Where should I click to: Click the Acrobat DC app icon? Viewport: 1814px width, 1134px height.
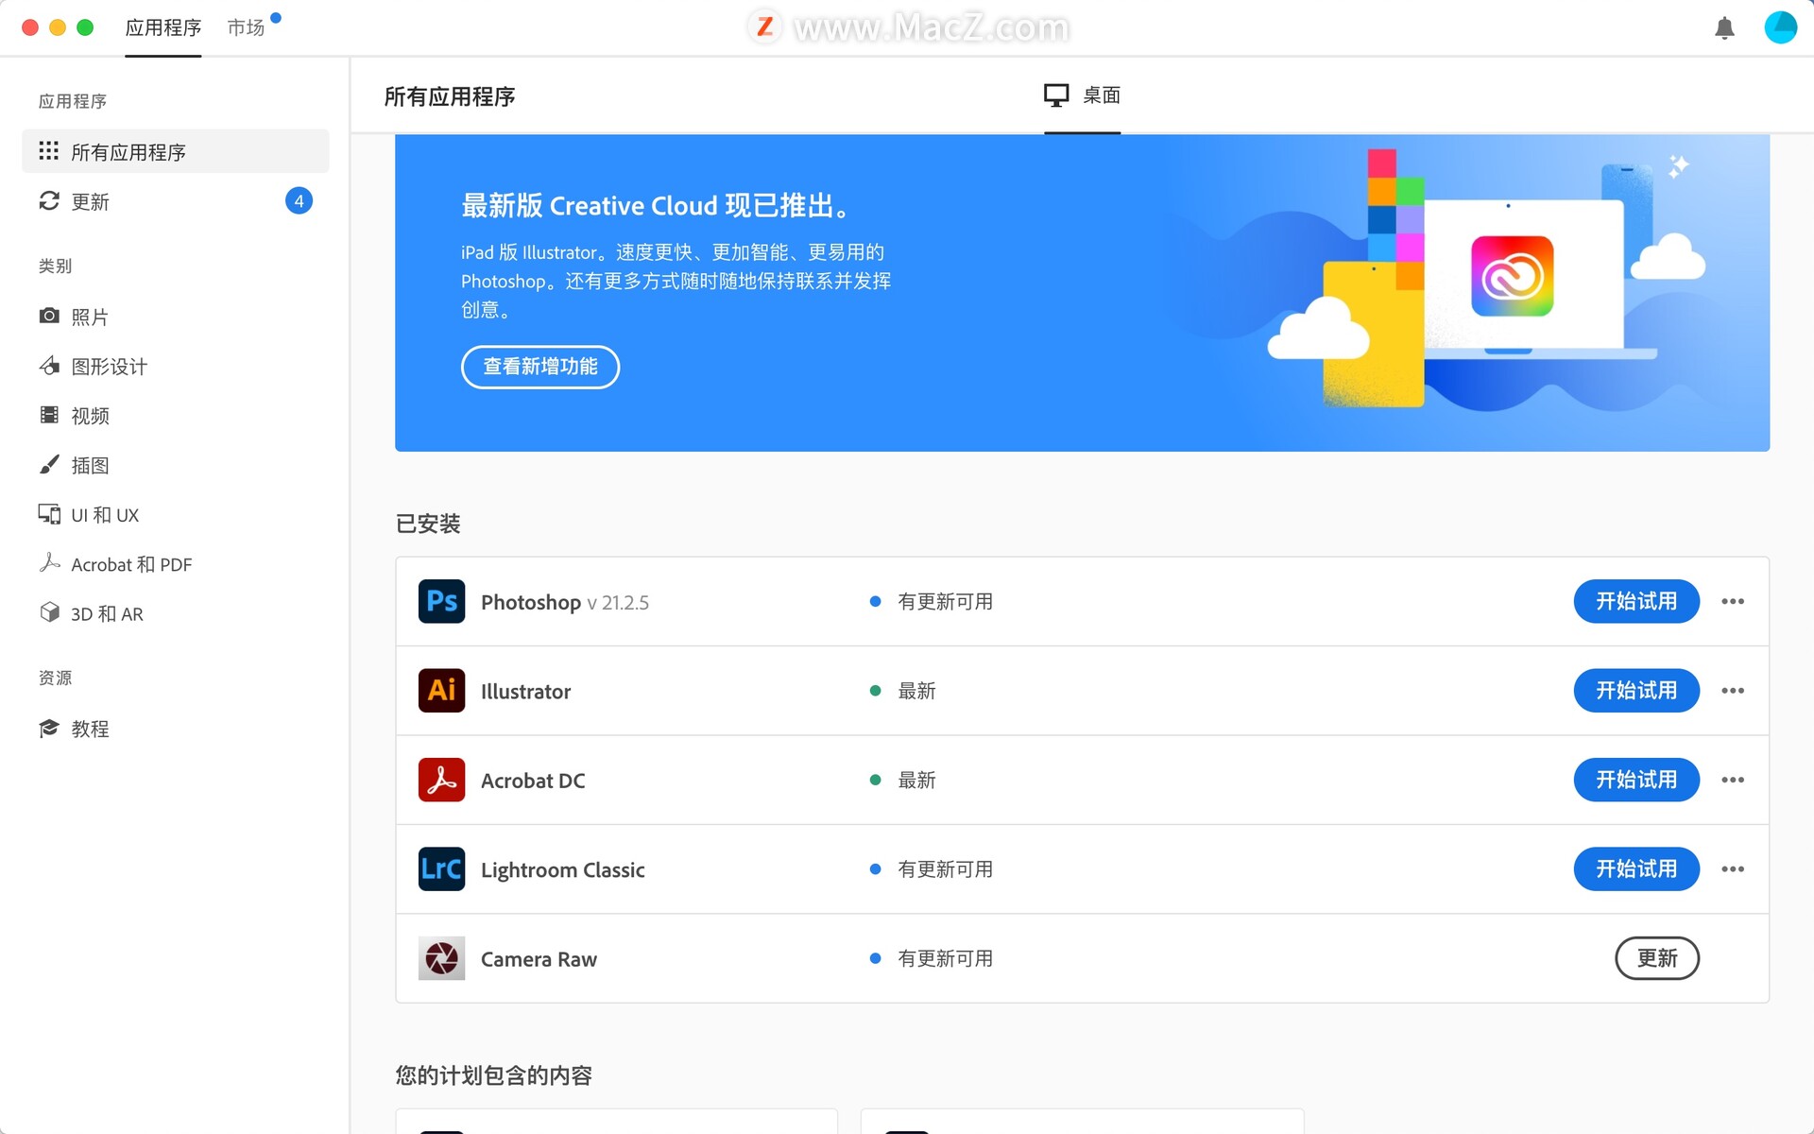[x=441, y=780]
